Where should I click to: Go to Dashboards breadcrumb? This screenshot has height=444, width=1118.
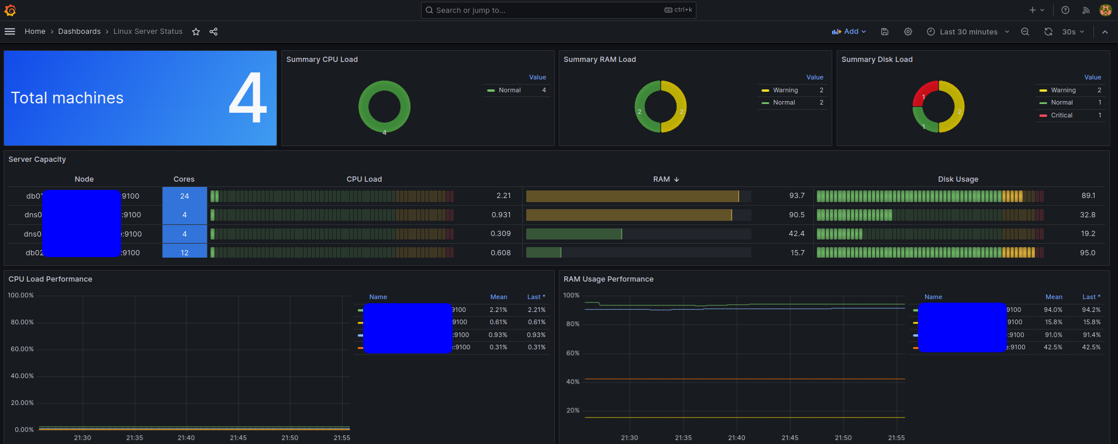point(80,32)
